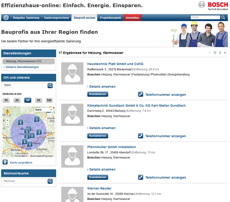230x202 pixels.
Task: Click the craftsmen banner image
Action: 199,34
